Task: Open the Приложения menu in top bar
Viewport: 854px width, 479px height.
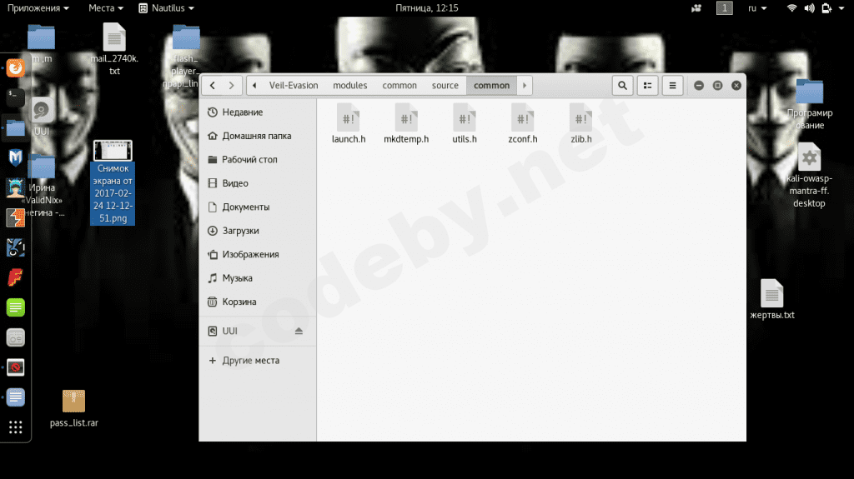Action: [38, 7]
